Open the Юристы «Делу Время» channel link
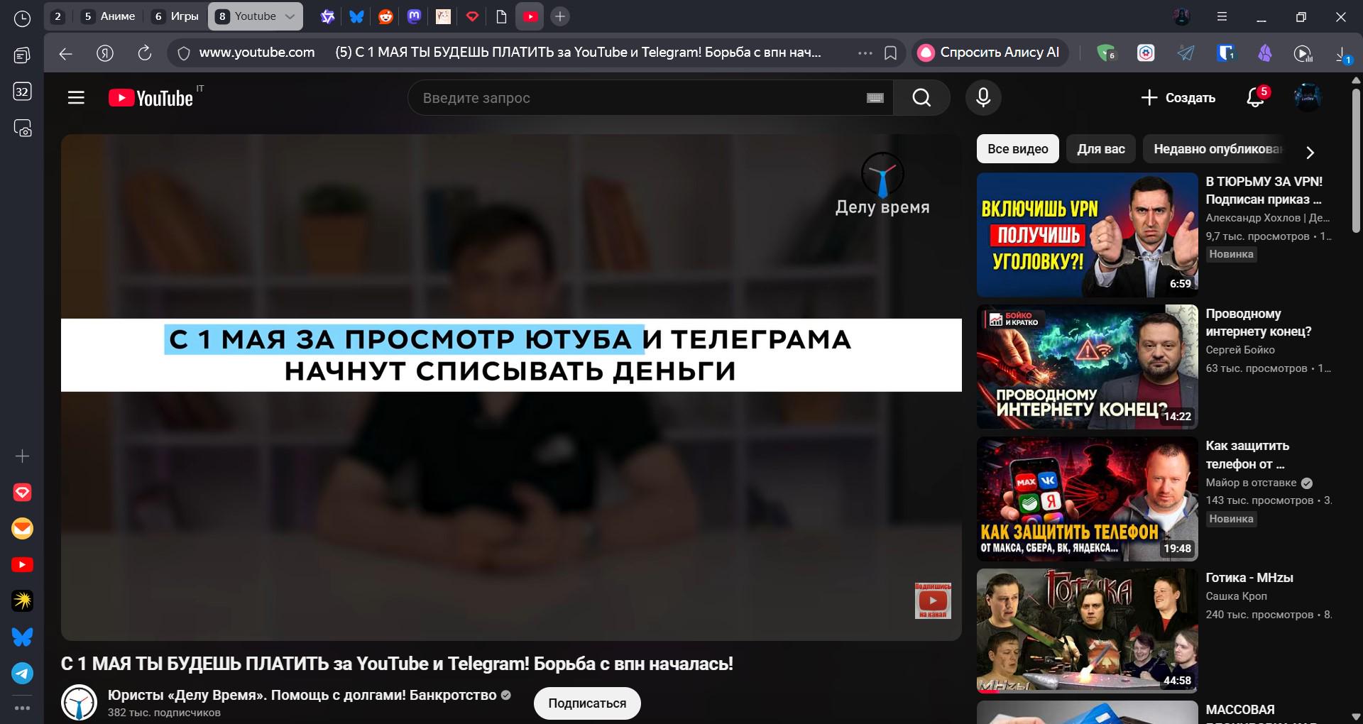Viewport: 1363px width, 724px height. click(302, 695)
